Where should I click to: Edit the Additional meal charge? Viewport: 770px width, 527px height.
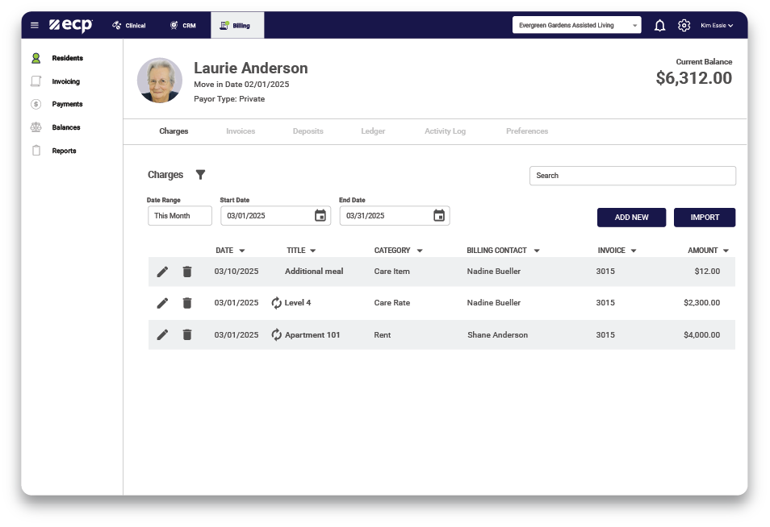(162, 272)
